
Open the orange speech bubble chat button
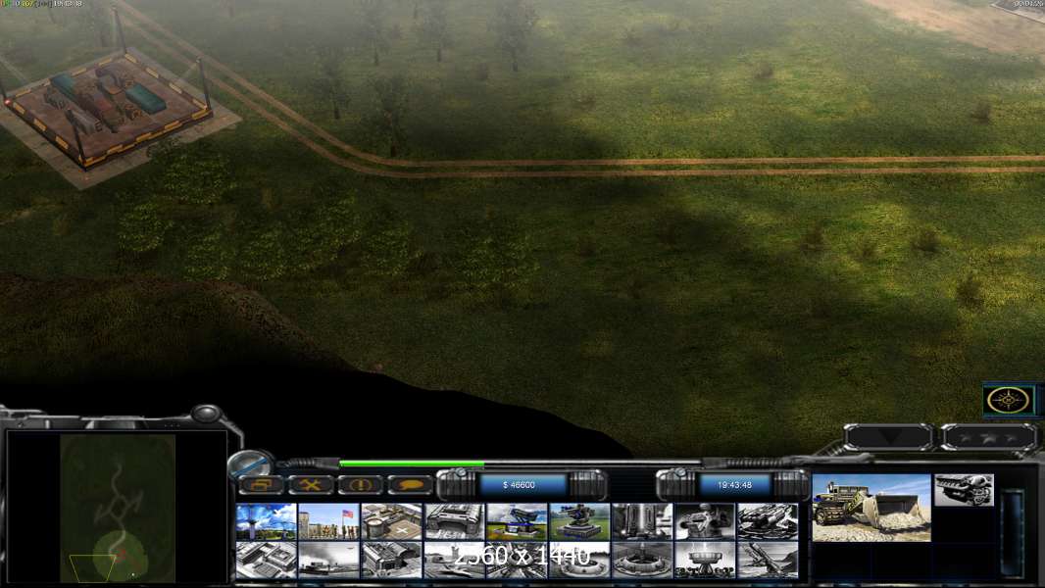(x=410, y=485)
